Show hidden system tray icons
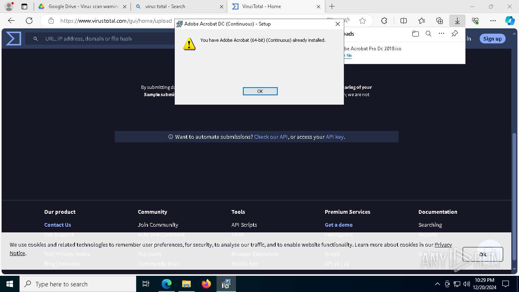The width and height of the screenshot is (519, 292). 437,284
